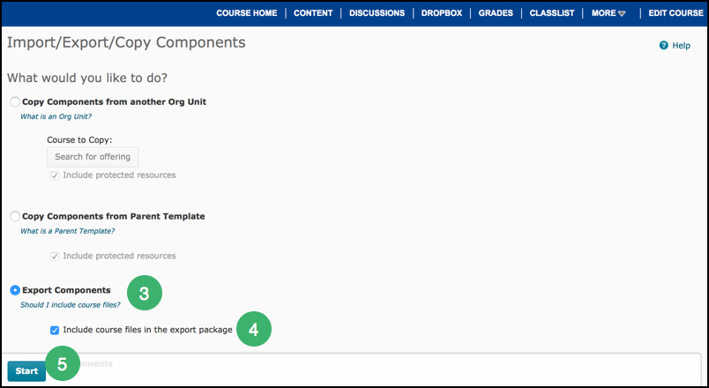The width and height of the screenshot is (709, 388).
Task: Click the Search for offering button
Action: pyautogui.click(x=93, y=157)
